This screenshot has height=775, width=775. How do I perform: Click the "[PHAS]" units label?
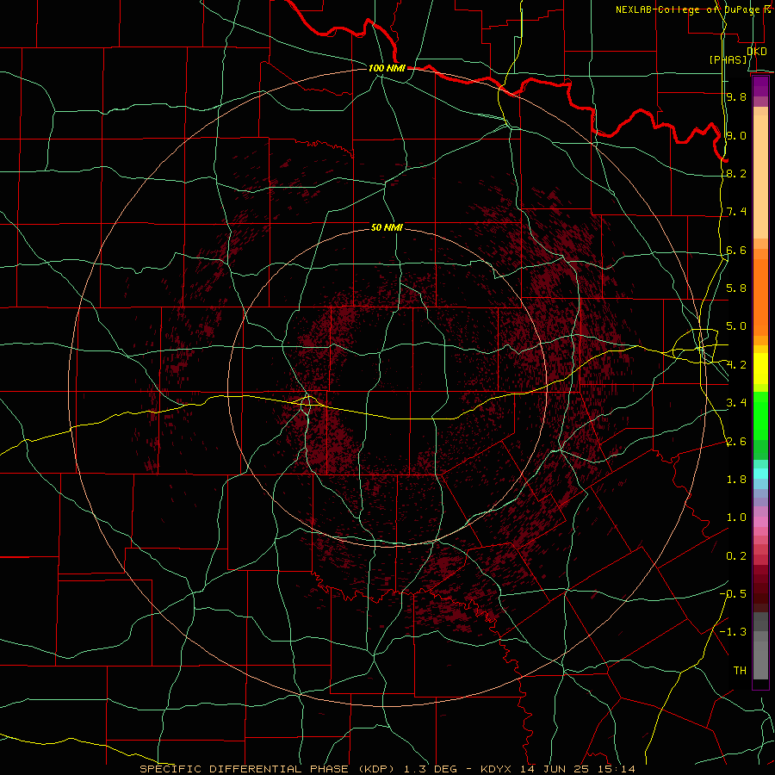(728, 59)
